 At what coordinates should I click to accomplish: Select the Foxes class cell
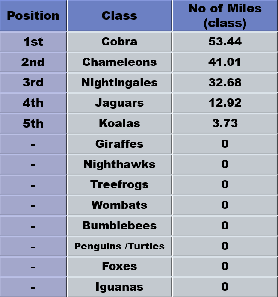pos(119,266)
